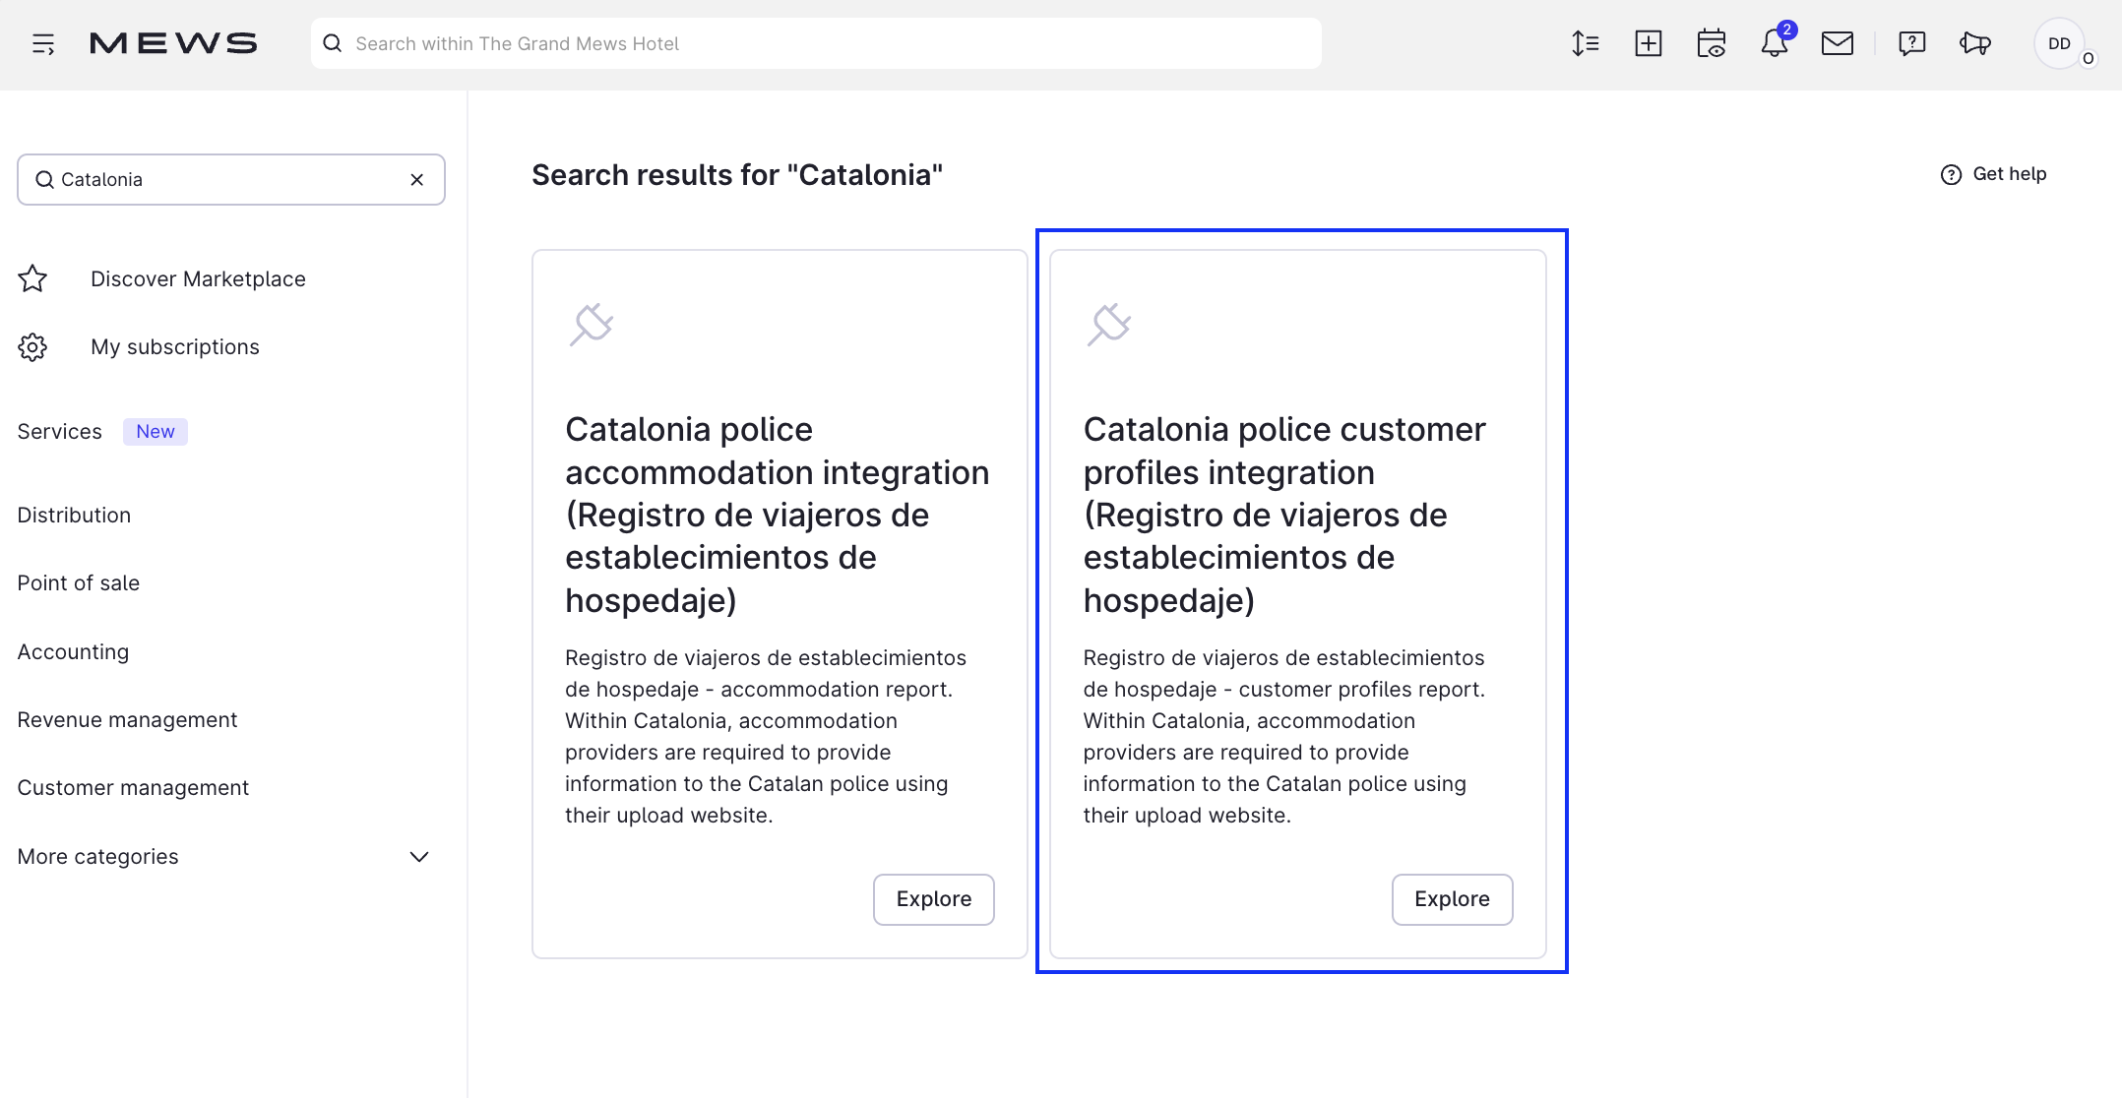Screen dimensions: 2122x1098
Task: Click the plug icon on the accommodation integration card
Action: tap(592, 325)
